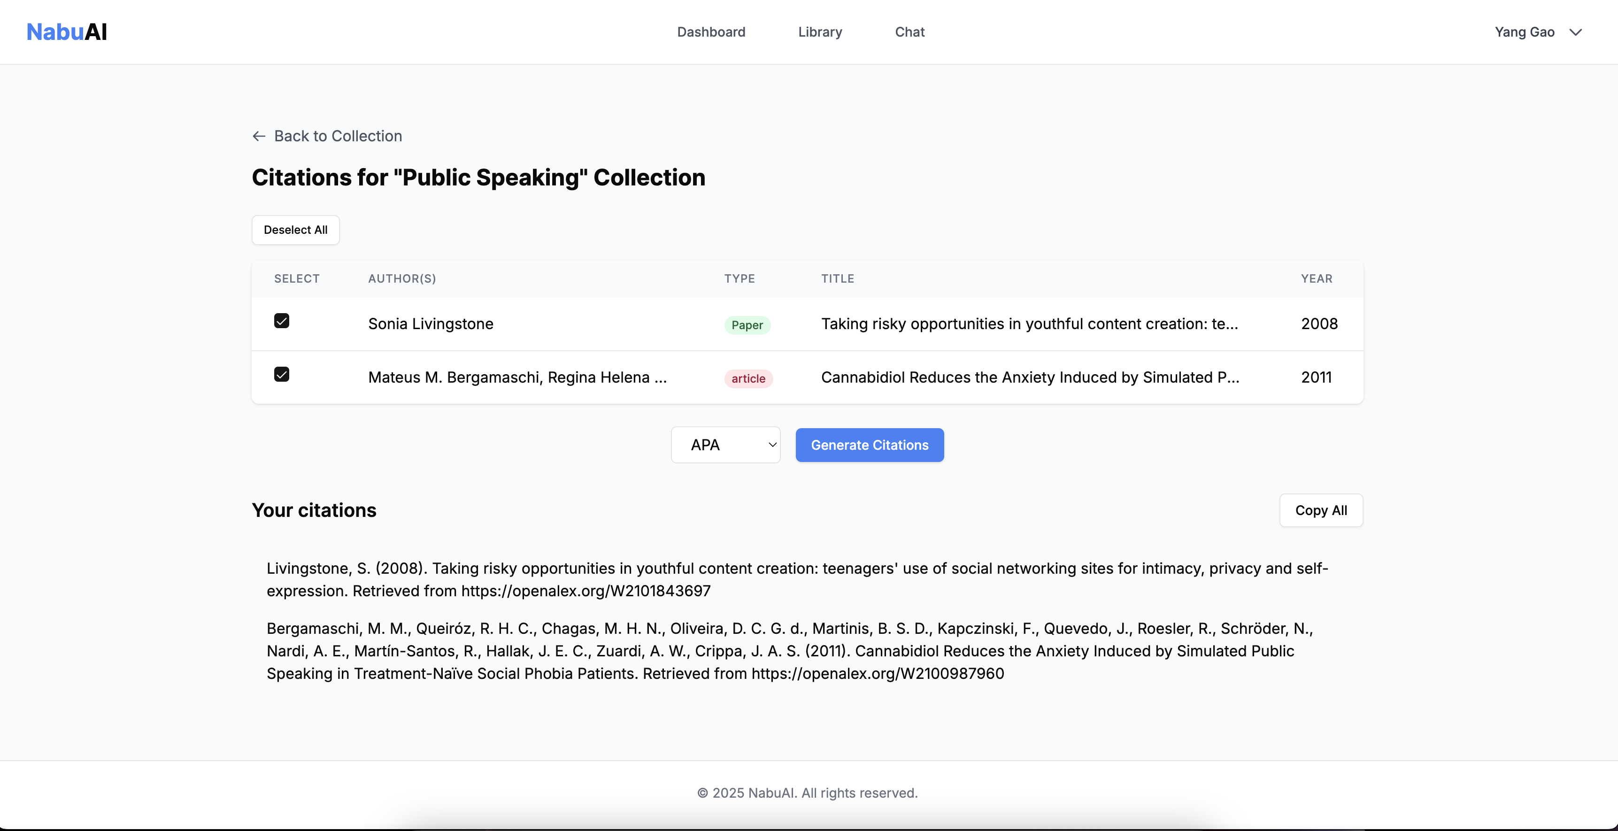
Task: Go to the Dashboard tab
Action: 711,32
